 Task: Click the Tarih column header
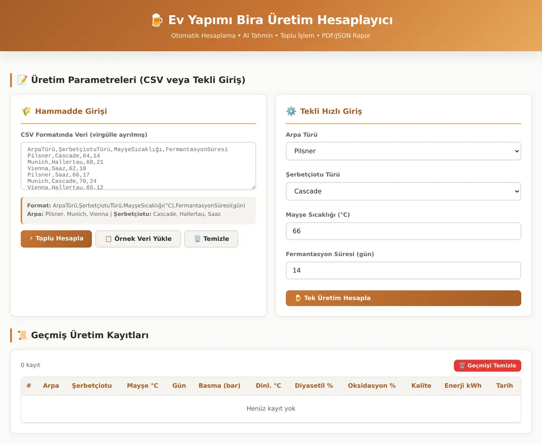(505, 386)
